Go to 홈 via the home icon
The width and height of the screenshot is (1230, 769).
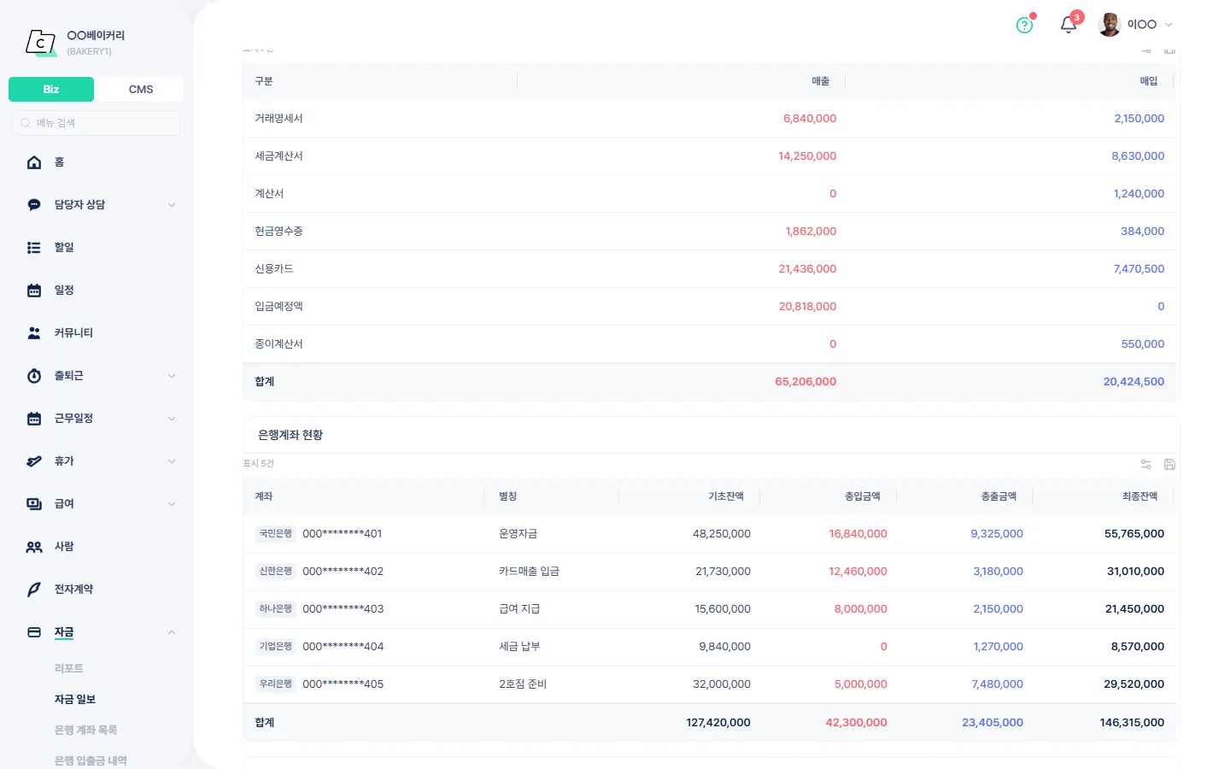coord(34,162)
